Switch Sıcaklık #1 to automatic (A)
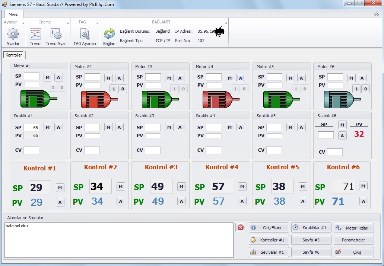Screen dimensions: 384x266 (58, 127)
